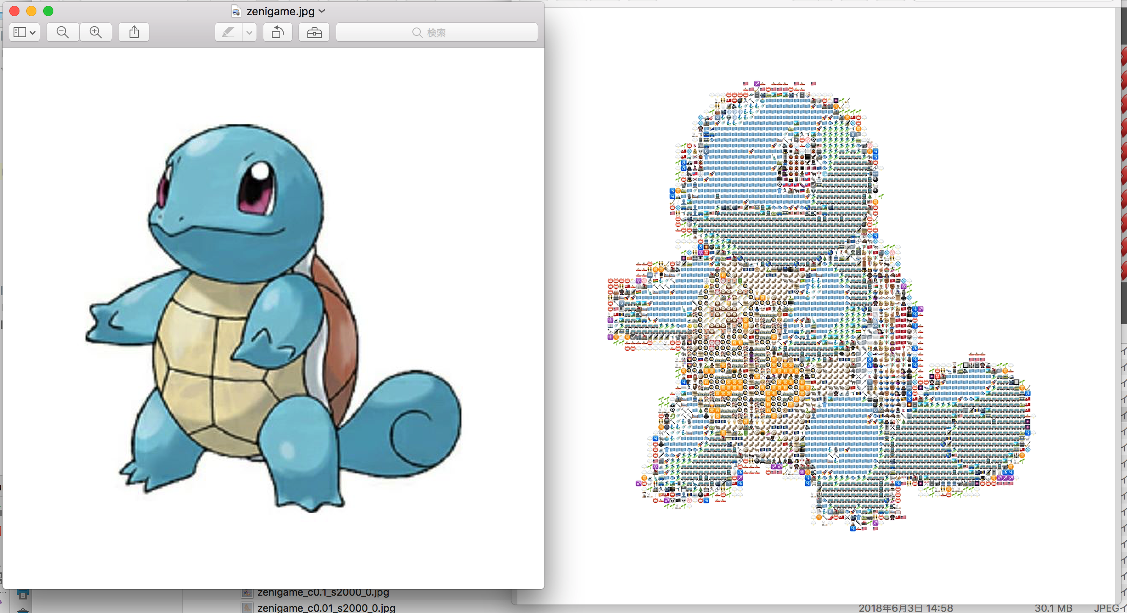Expand the highlight pen options arrow
The width and height of the screenshot is (1127, 613).
(x=249, y=32)
